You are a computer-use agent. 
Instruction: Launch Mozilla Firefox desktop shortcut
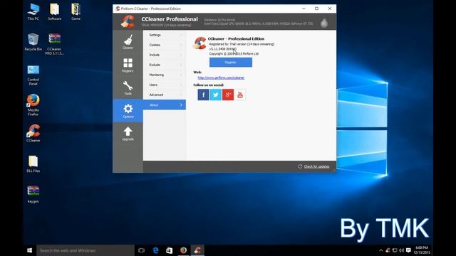[33, 105]
